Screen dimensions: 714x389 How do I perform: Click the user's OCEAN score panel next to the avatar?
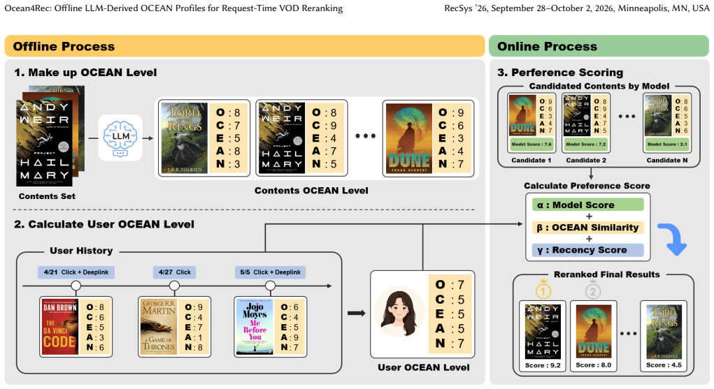pyautogui.click(x=450, y=314)
